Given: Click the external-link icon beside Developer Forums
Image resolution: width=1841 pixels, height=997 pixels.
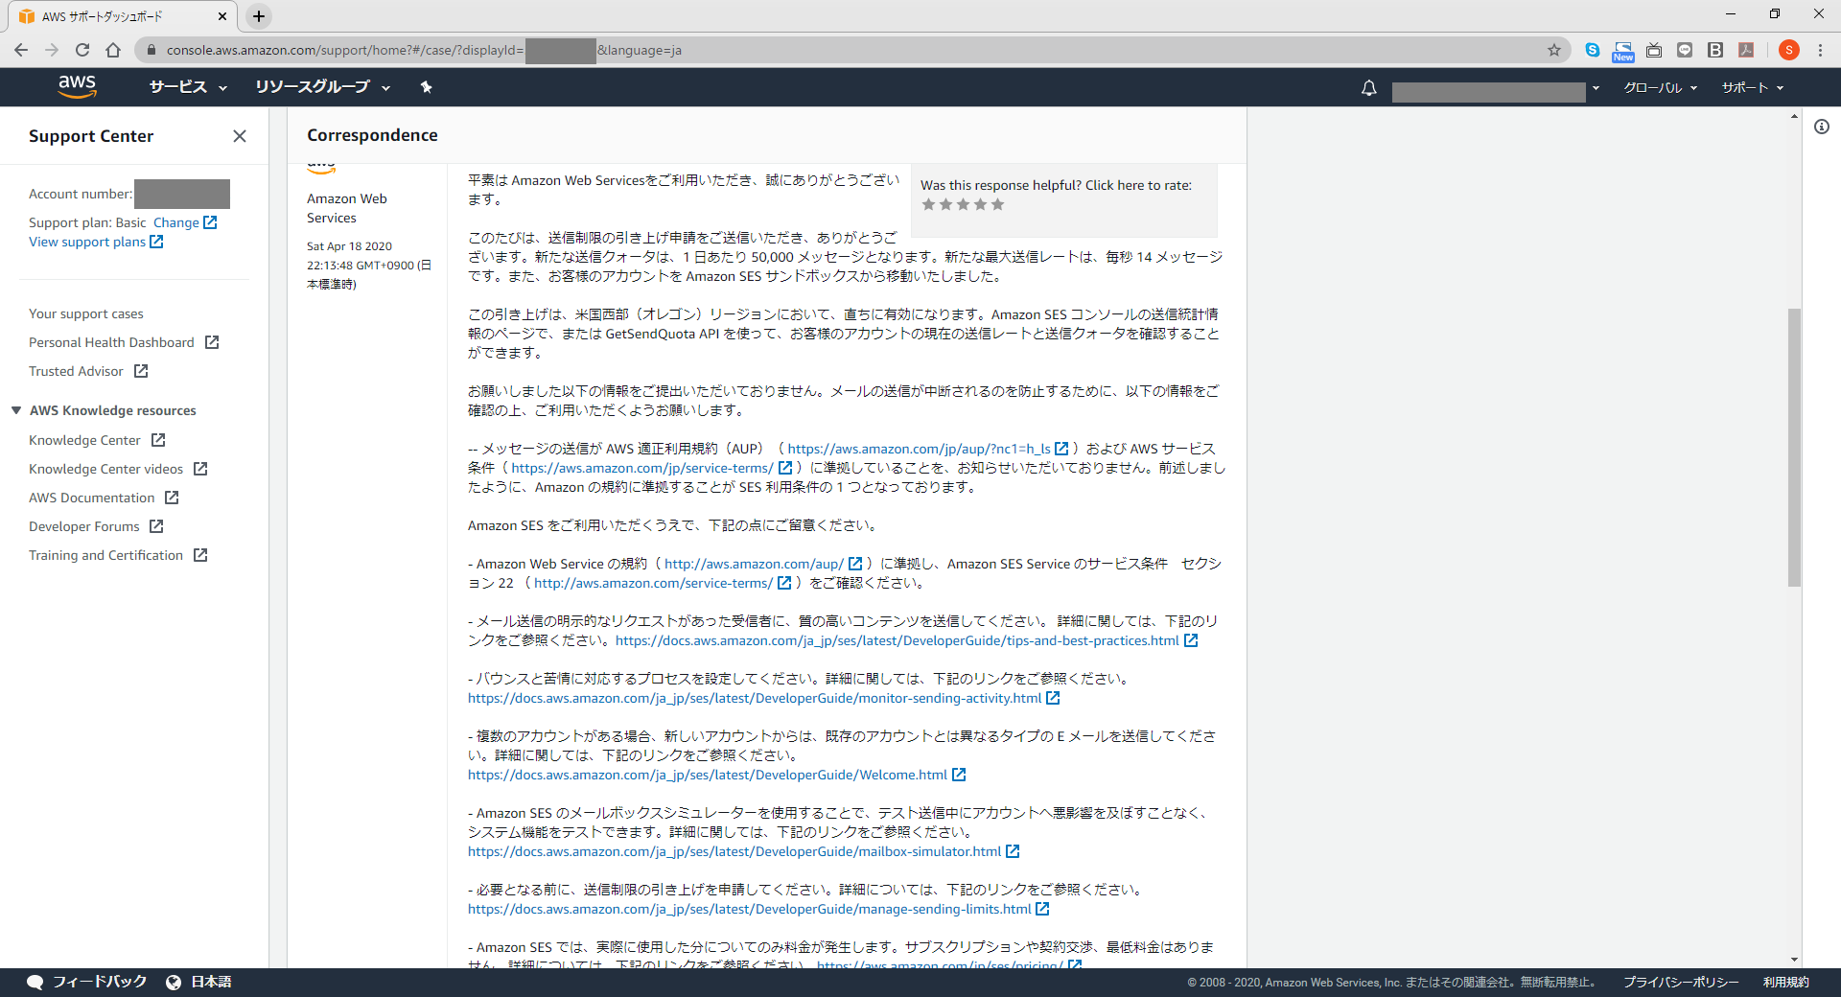Looking at the screenshot, I should click(156, 526).
